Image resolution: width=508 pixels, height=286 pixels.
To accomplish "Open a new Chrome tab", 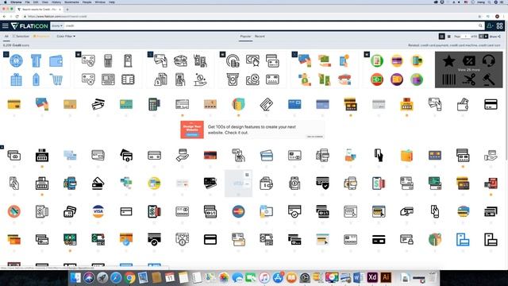I will (x=67, y=10).
